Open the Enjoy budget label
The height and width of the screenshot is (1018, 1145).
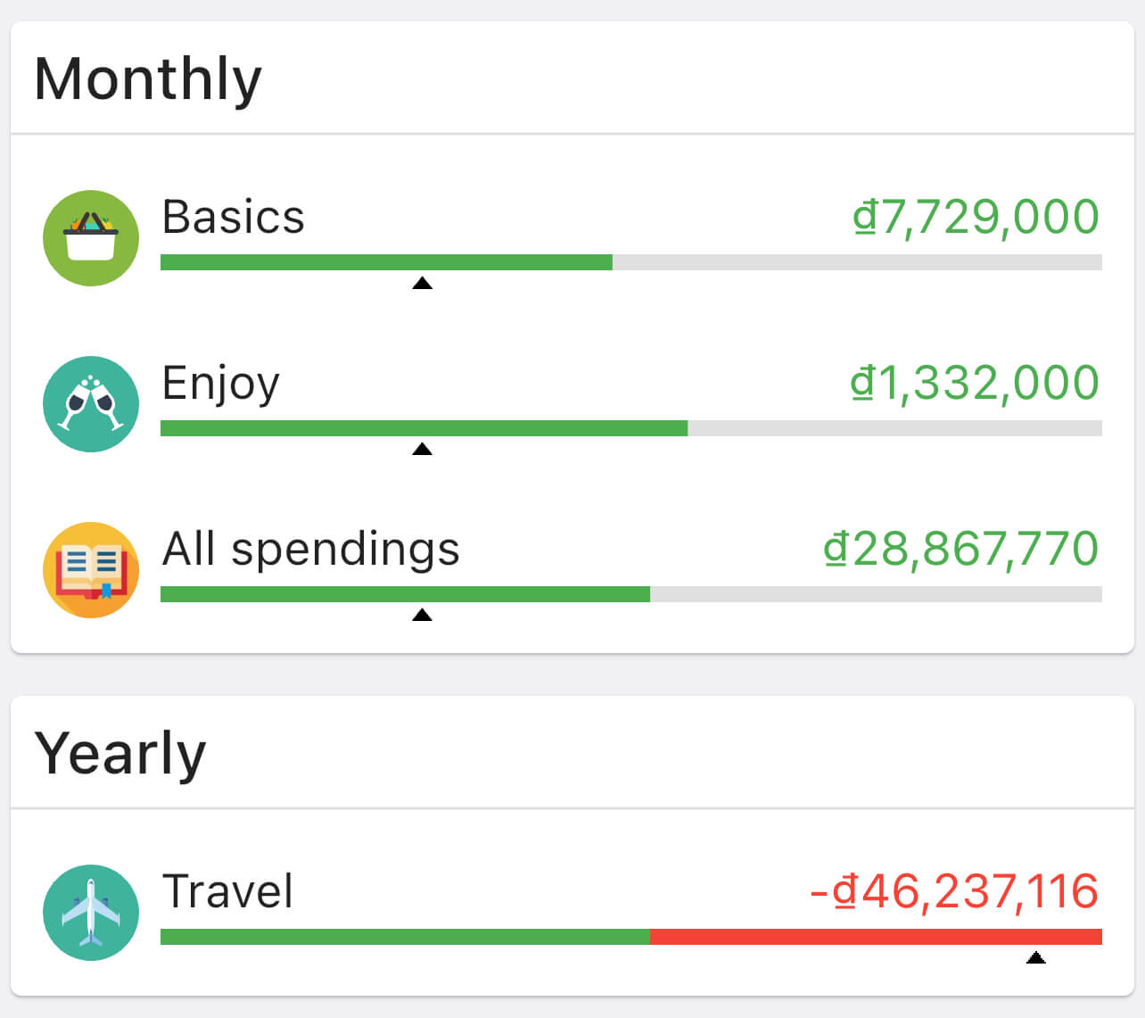(x=221, y=384)
